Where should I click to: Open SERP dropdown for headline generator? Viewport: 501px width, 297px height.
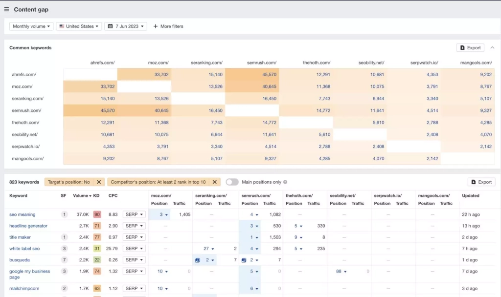[134, 226]
